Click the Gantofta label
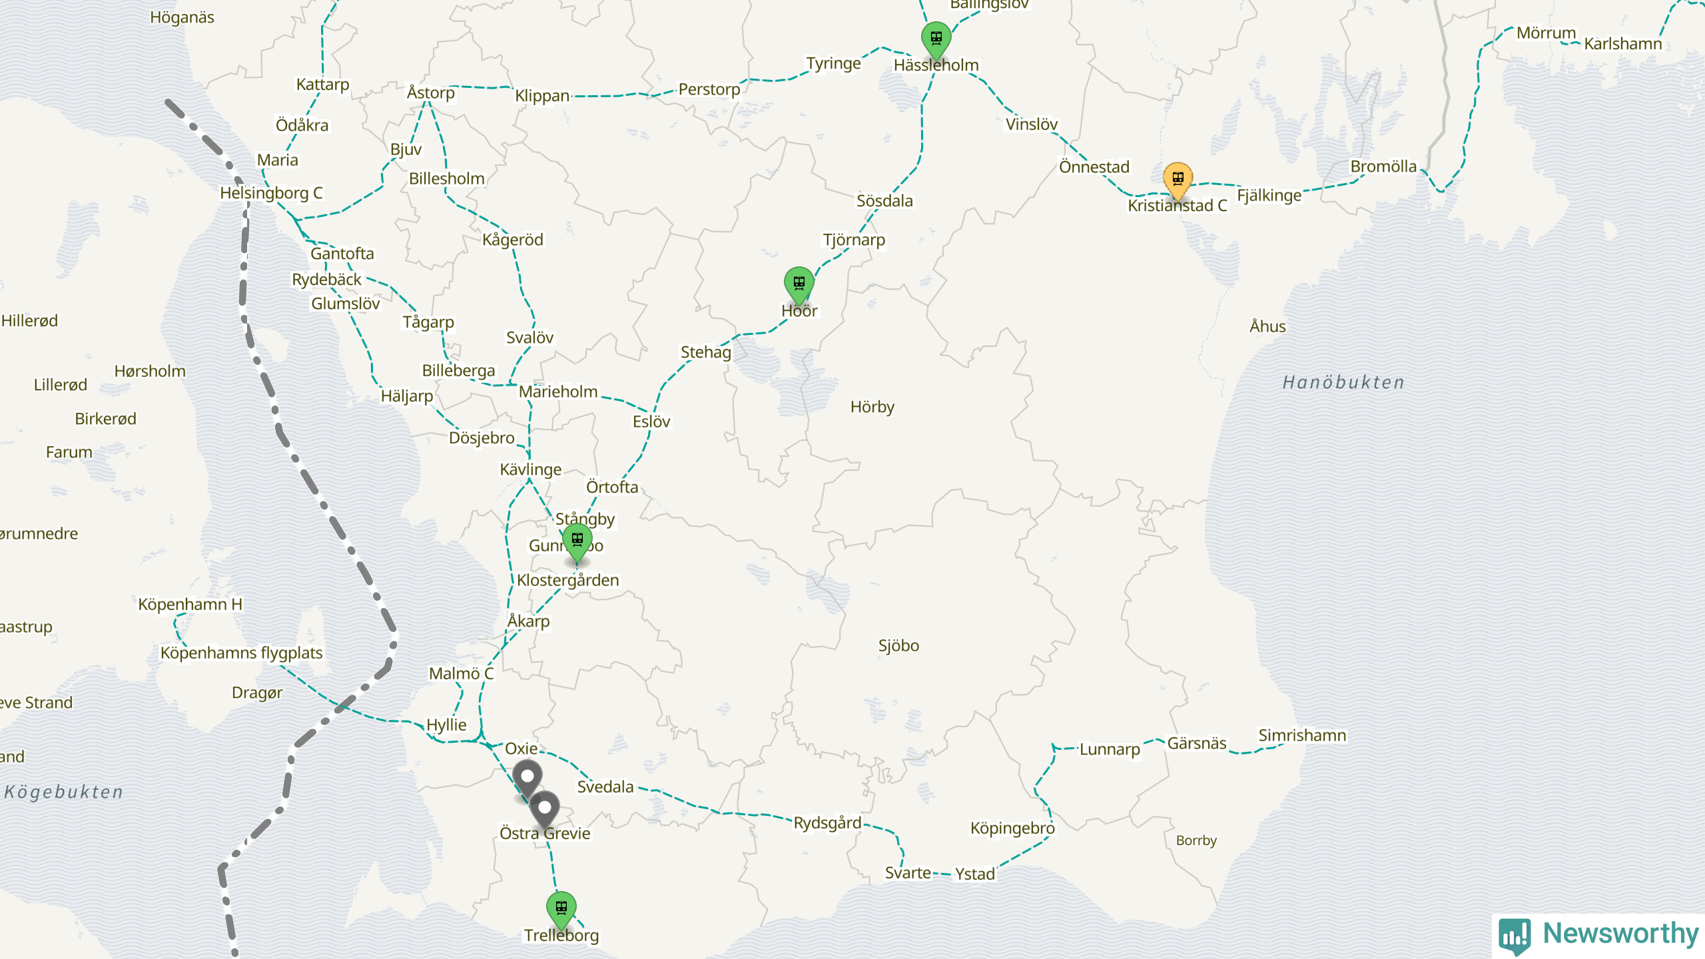Screen dimensions: 1705x959 coord(342,254)
